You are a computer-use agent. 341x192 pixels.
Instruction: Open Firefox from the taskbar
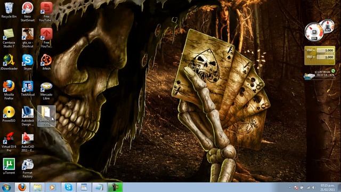pyautogui.click(x=22, y=187)
